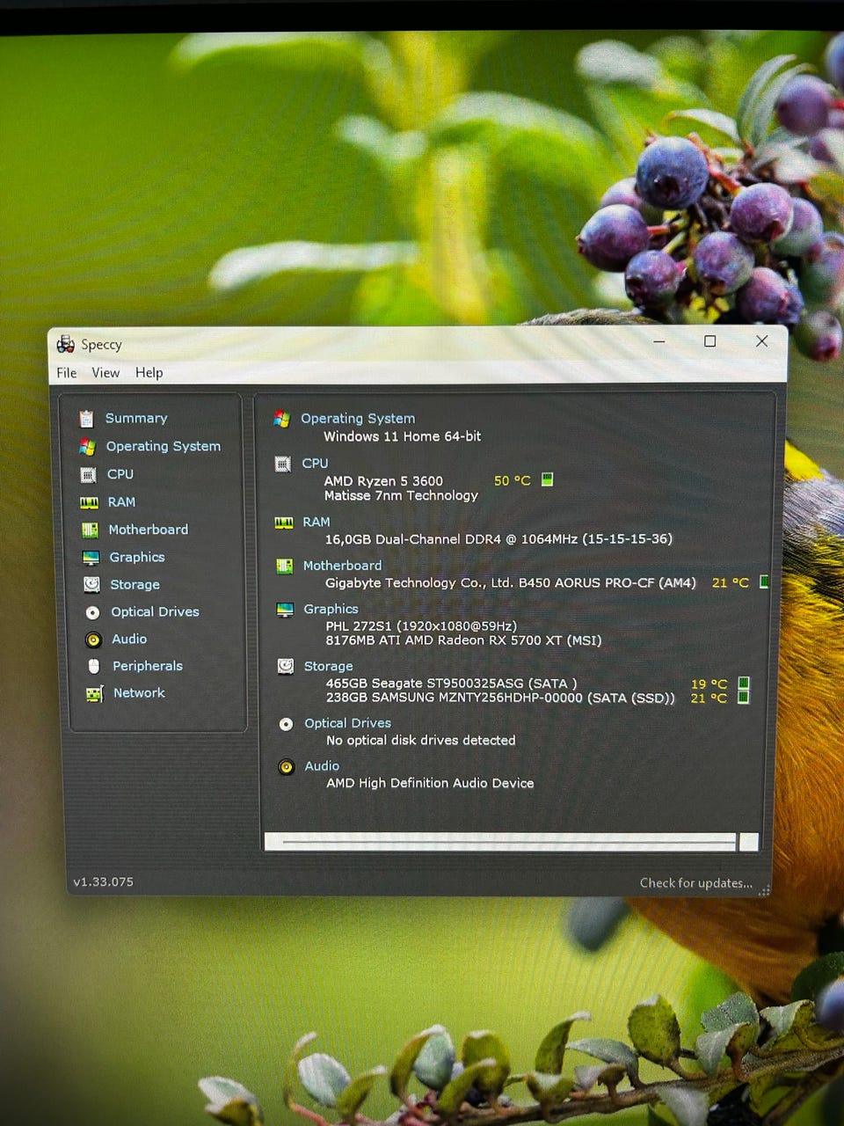Select RAM in the sidebar
Image resolution: width=844 pixels, height=1126 pixels.
click(x=121, y=502)
